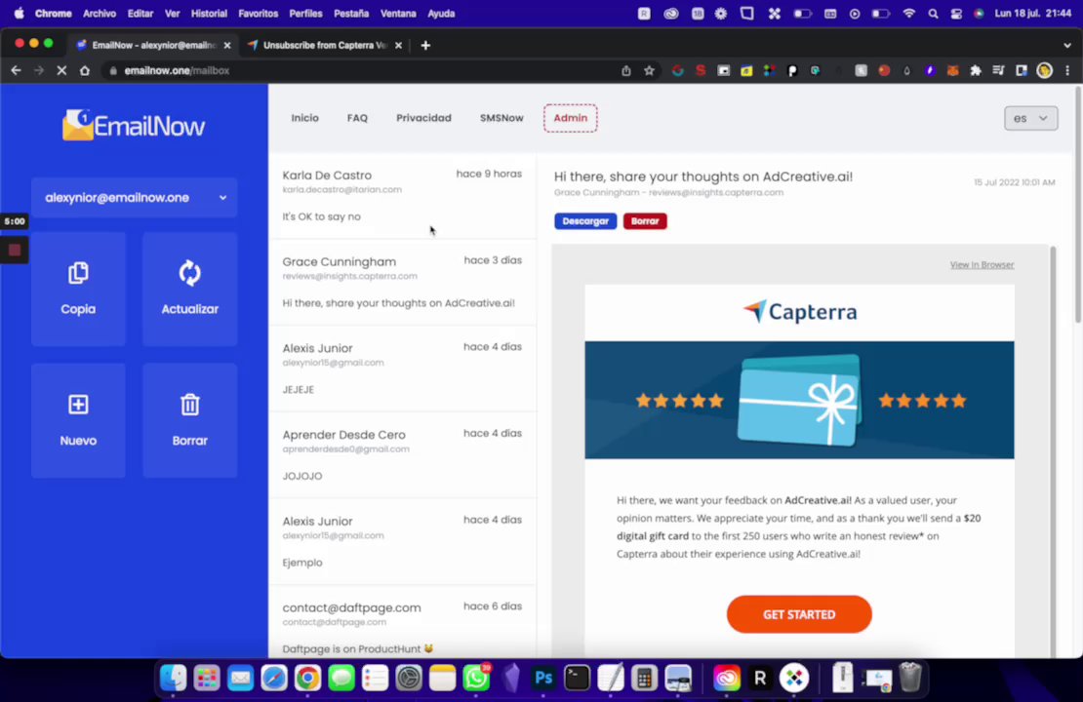Image resolution: width=1083 pixels, height=702 pixels.
Task: Click the browser forward arrow
Action: [x=39, y=70]
